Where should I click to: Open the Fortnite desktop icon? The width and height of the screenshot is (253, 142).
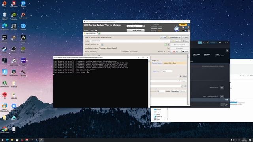point(4,73)
